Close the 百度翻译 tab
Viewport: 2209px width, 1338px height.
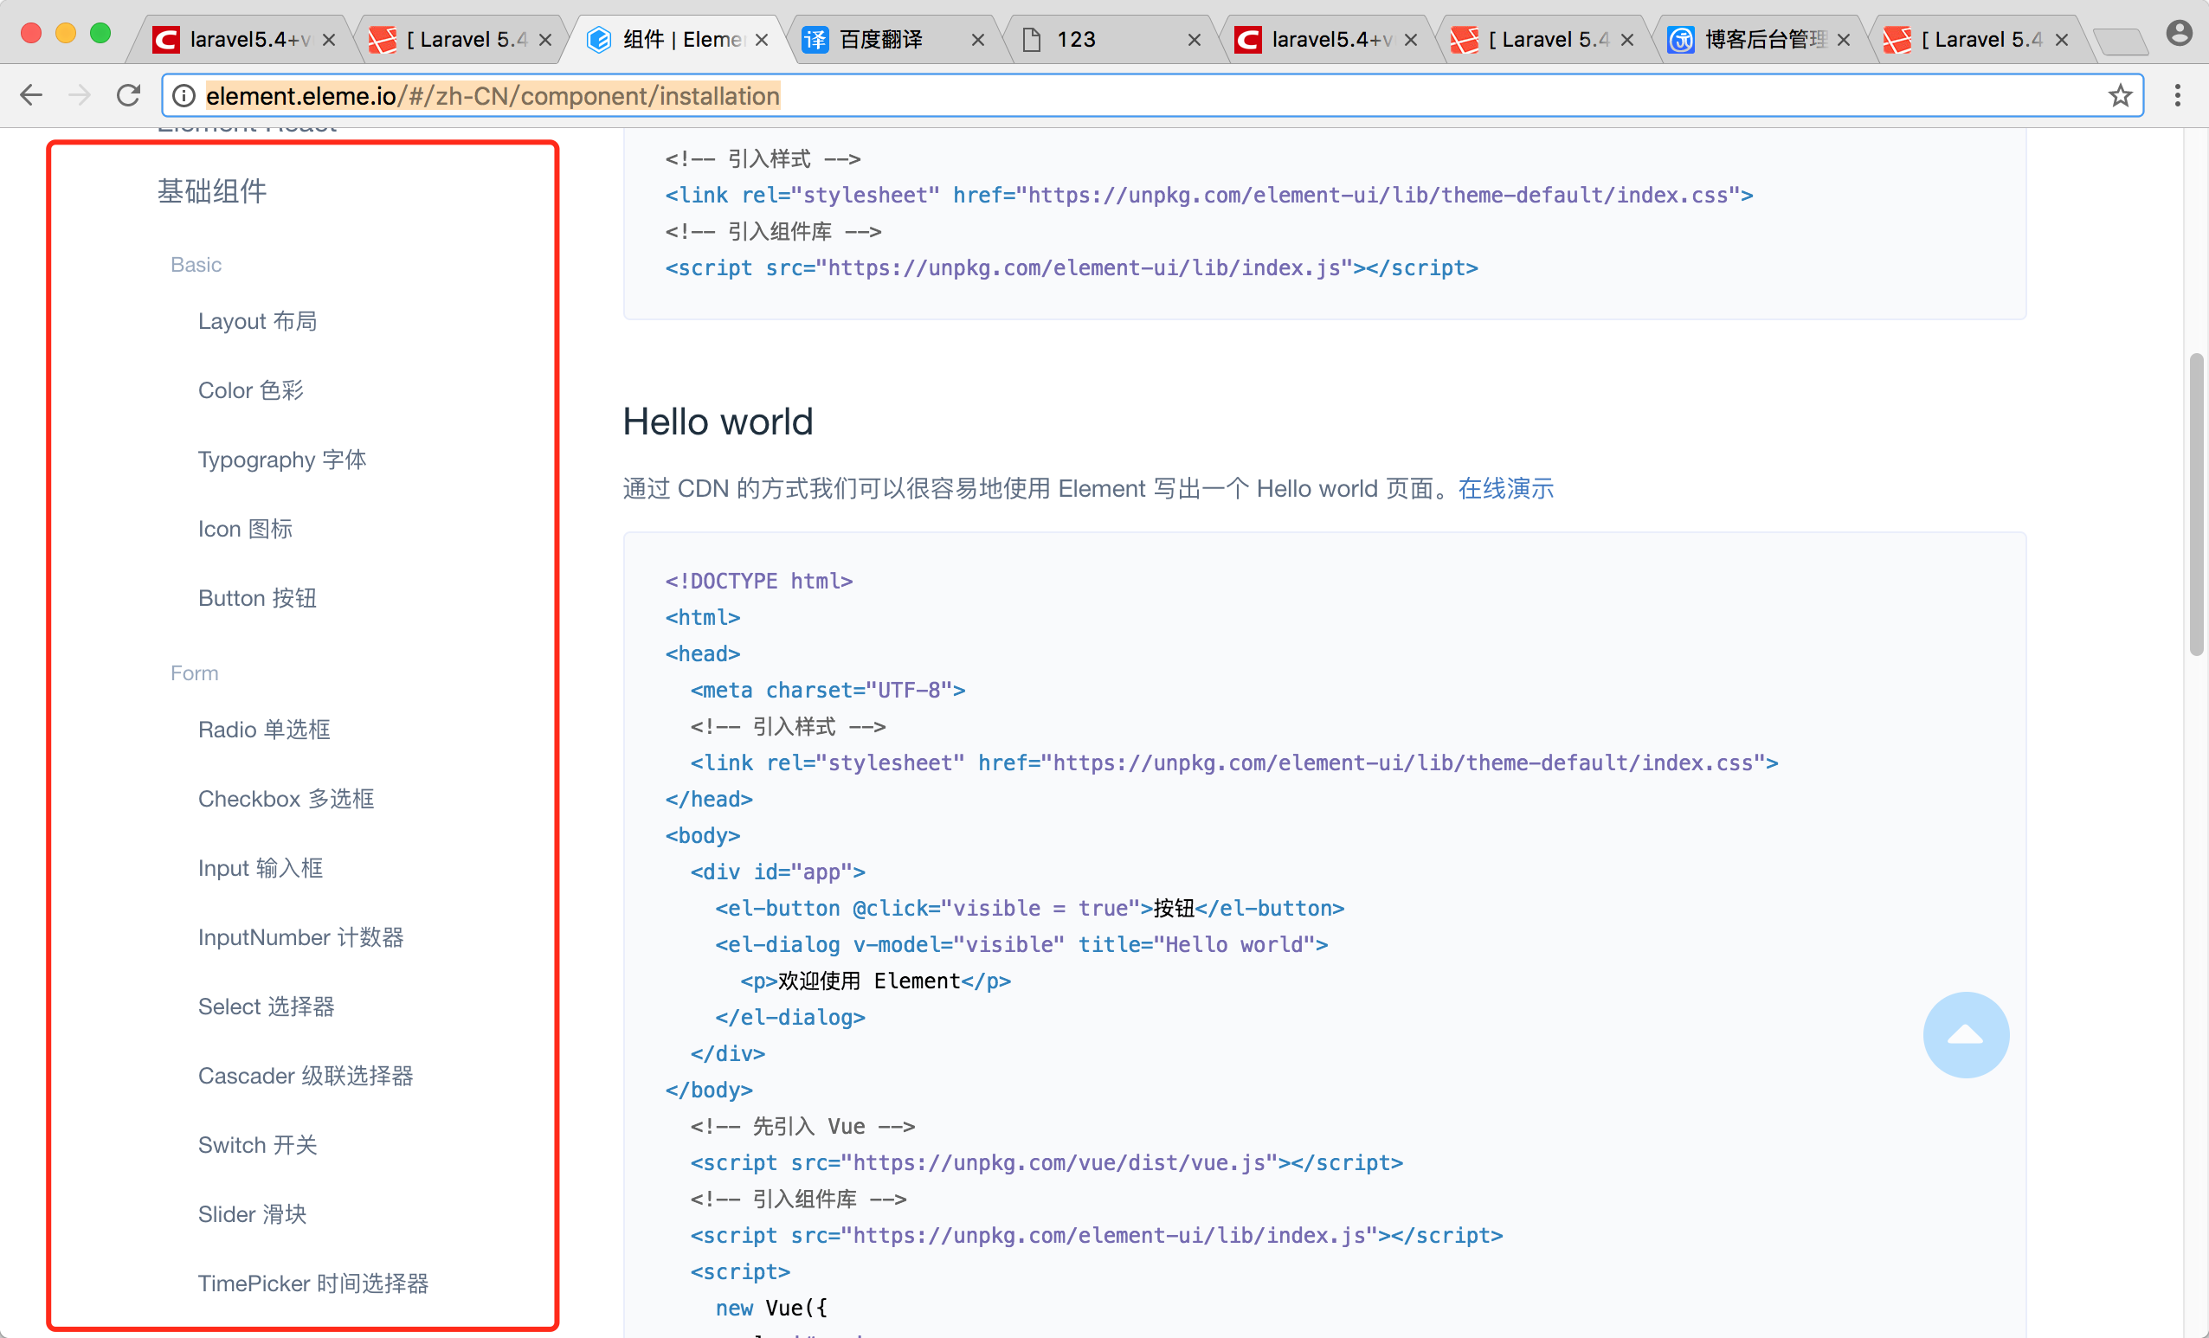coord(977,40)
